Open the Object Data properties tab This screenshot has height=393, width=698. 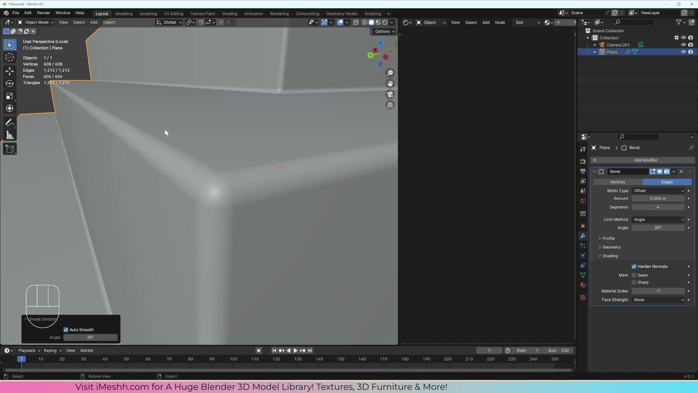point(583,275)
